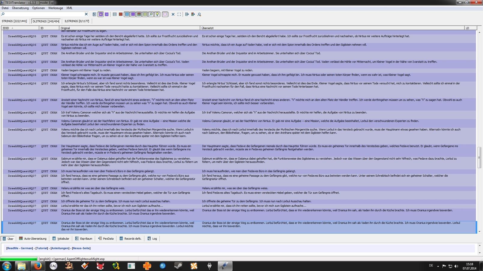
Task: Open the Vokabular tab
Action: click(61, 239)
